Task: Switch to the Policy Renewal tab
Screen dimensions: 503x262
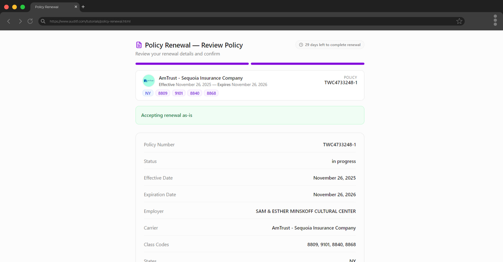Action: [x=51, y=7]
